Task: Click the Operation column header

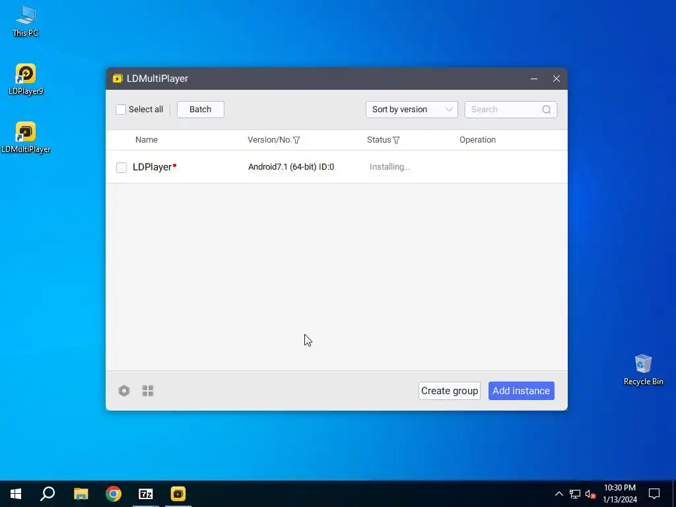Action: pyautogui.click(x=478, y=140)
